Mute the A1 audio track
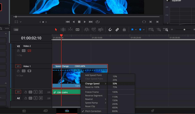This screenshot has width=195, height=114. (x=41, y=92)
